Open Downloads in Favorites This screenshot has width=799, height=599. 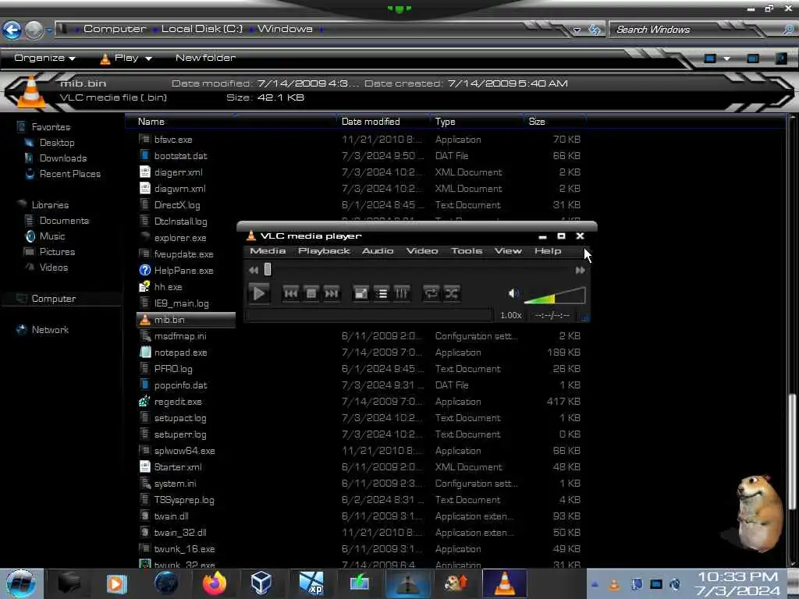pos(63,158)
